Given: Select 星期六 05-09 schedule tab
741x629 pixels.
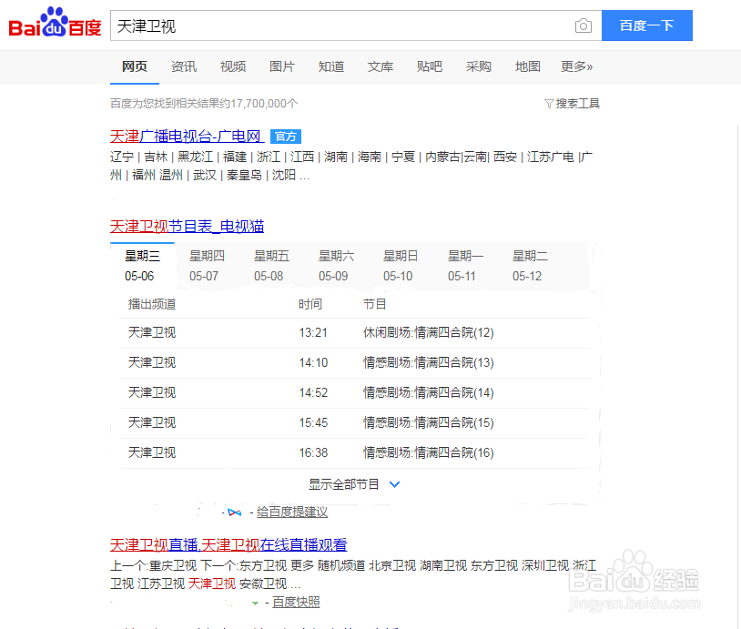Looking at the screenshot, I should coord(337,266).
